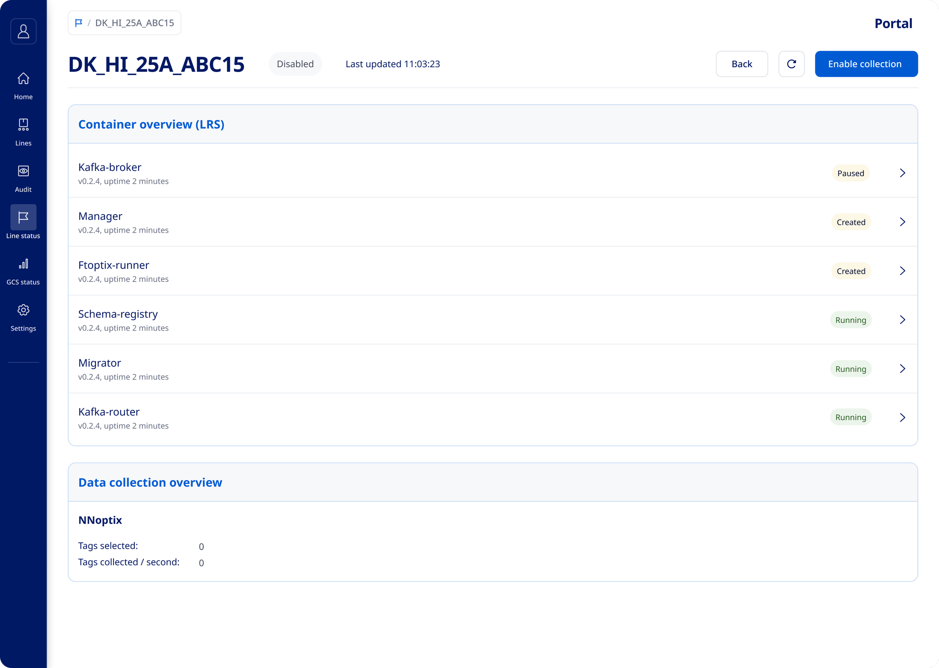Open the Audit menu label
The width and height of the screenshot is (939, 668).
pos(23,189)
